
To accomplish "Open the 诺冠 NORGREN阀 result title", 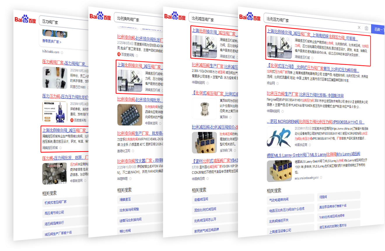I will click(x=316, y=122).
